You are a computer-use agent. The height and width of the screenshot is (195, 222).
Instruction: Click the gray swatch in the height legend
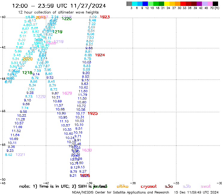pos(129,4)
